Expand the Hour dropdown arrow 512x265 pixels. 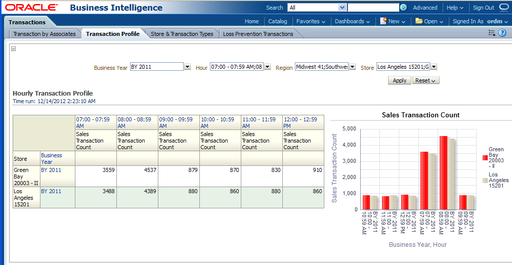(x=267, y=67)
